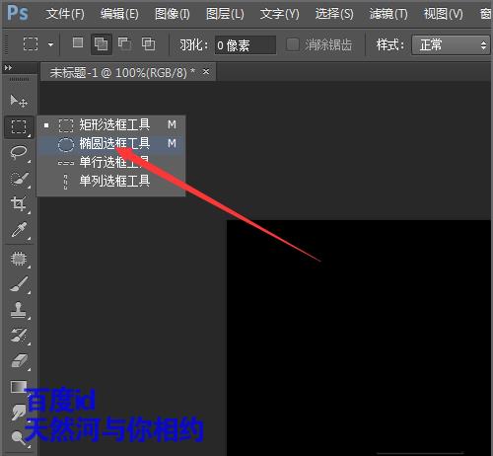Click the 羽化 feather input field

coord(246,44)
